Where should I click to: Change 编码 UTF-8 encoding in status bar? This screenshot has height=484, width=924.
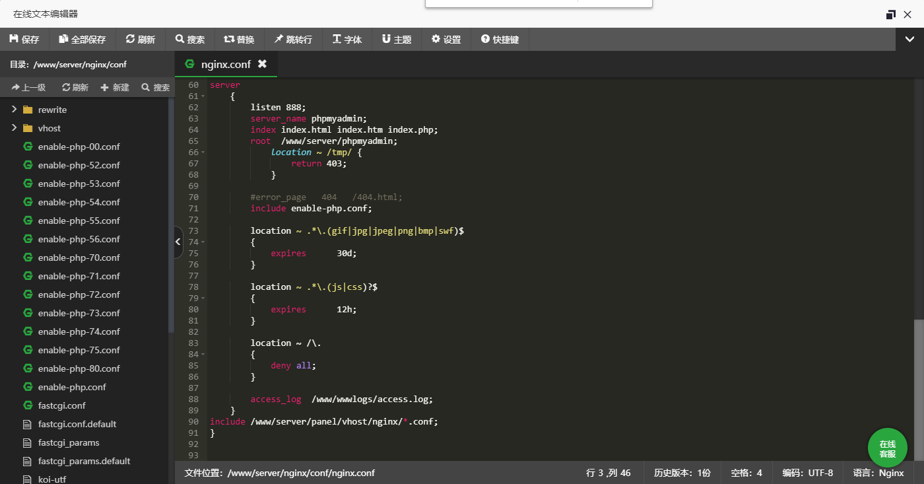tap(807, 473)
